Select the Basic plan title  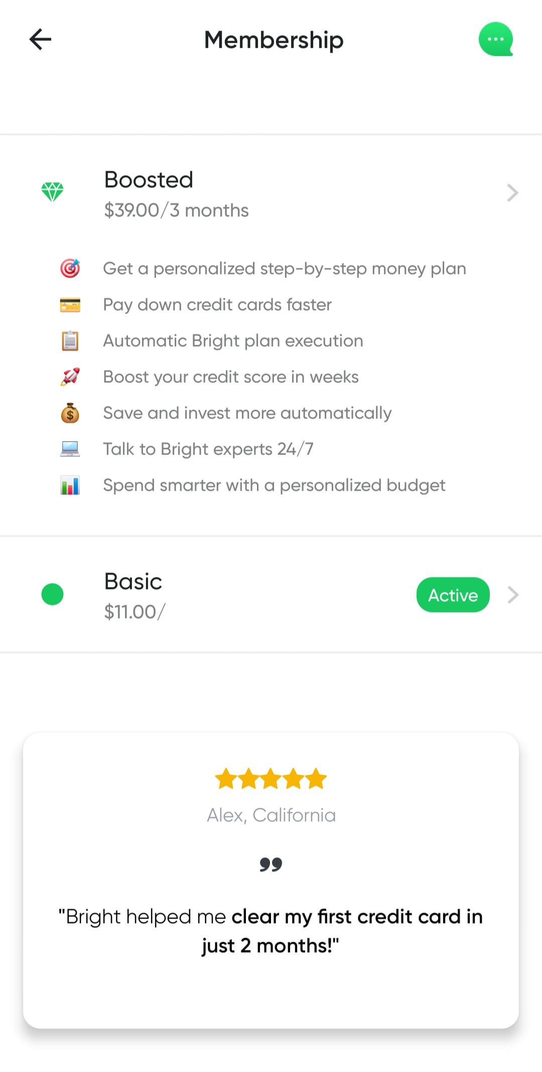pyautogui.click(x=133, y=581)
